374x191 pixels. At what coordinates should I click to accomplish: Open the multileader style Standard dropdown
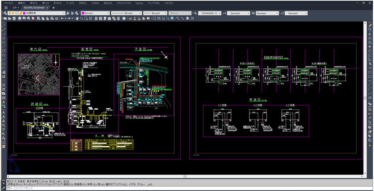pos(296,13)
